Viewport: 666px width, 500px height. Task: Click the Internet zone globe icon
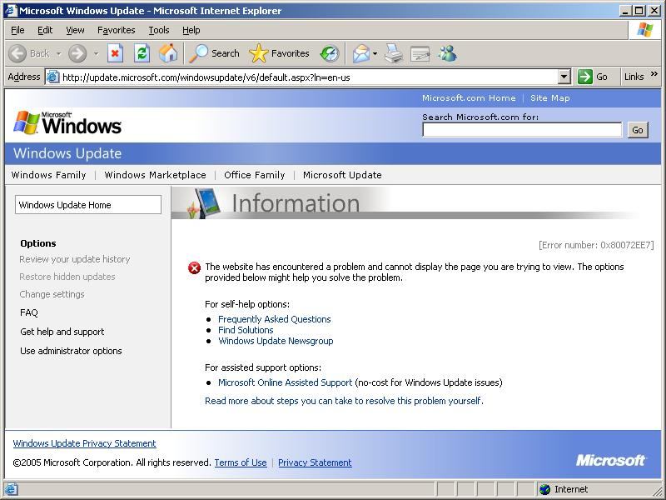pos(544,489)
